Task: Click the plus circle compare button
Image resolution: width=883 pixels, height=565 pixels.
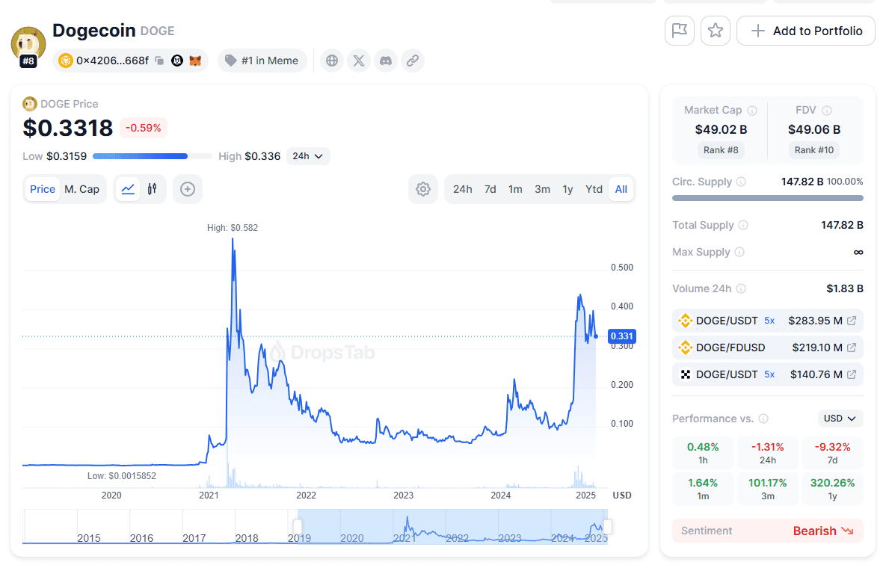Action: pyautogui.click(x=188, y=189)
